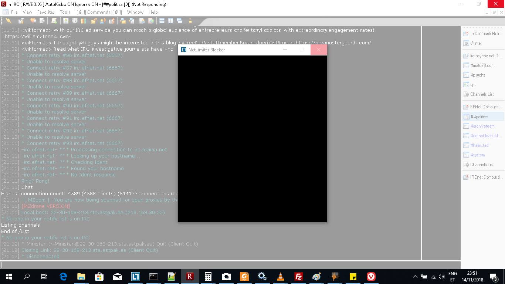Image resolution: width=505 pixels, height=284 pixels.
Task: Switch to the ##politics channel in switchbar
Action: point(483,117)
